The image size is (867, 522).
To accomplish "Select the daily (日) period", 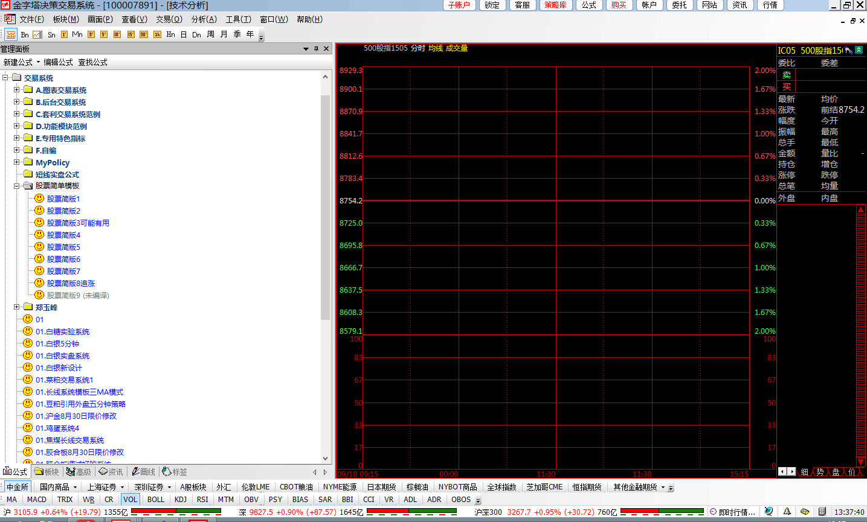I will point(184,34).
